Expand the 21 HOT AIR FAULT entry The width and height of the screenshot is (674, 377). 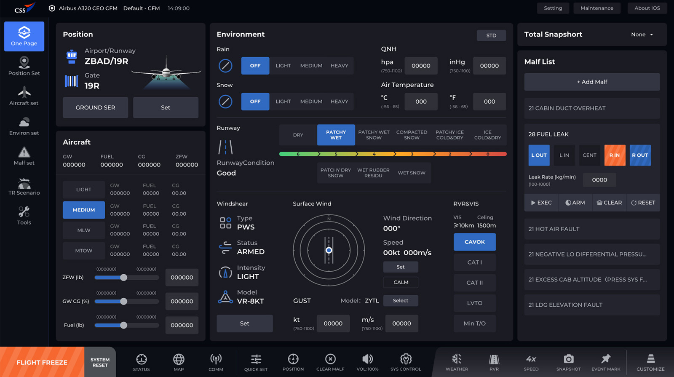pos(591,229)
